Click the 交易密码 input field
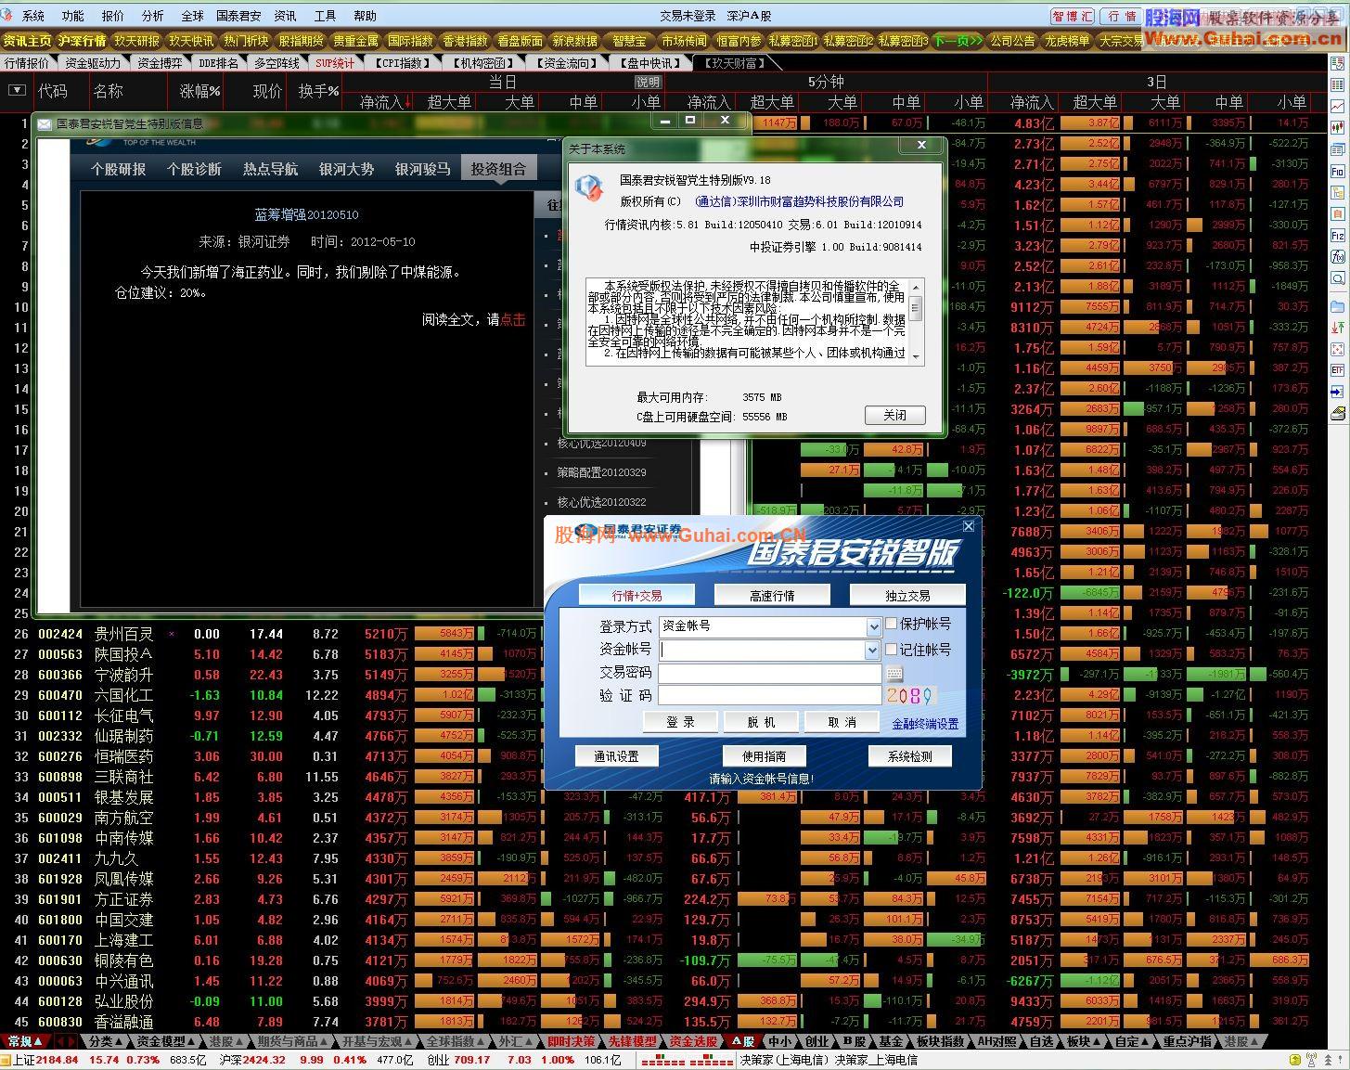1350x1070 pixels. click(770, 674)
